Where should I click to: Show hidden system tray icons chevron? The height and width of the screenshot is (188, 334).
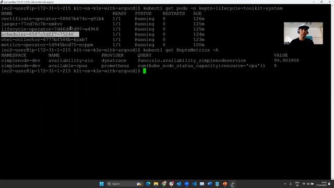[285, 184]
